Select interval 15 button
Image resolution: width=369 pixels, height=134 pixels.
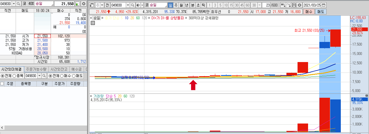tap(231, 5)
